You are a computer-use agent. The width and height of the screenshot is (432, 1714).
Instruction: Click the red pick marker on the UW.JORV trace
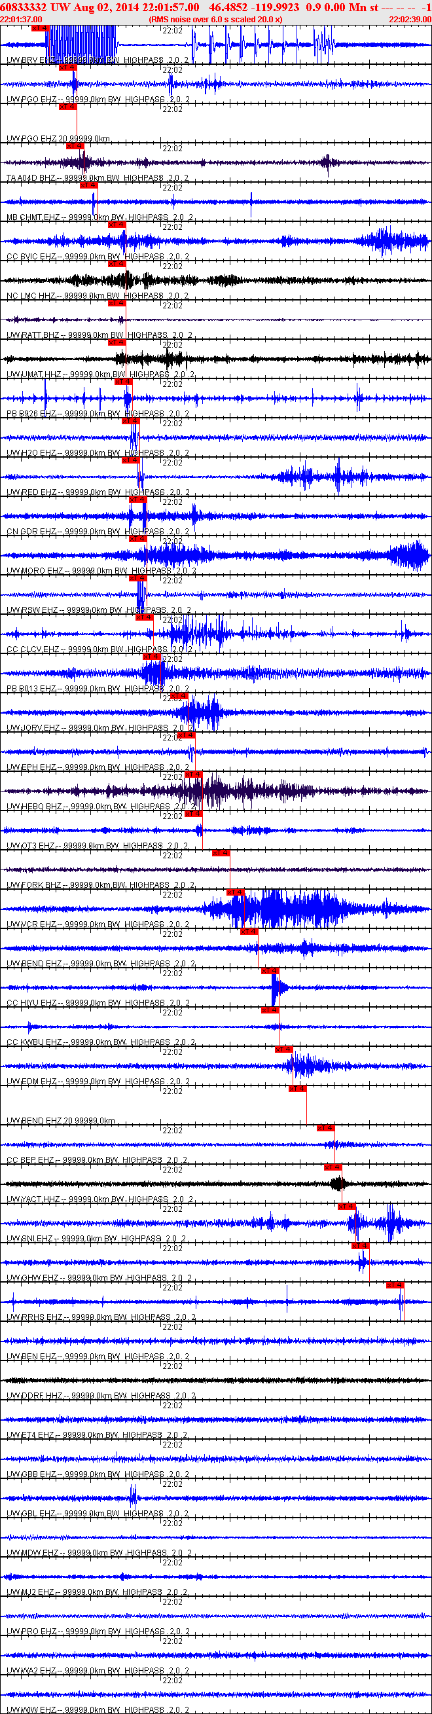[x=179, y=696]
